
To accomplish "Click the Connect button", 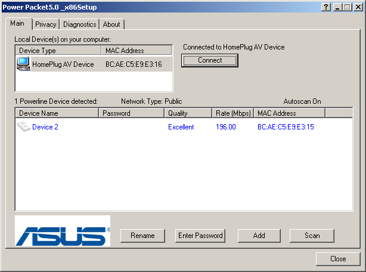I will point(210,60).
